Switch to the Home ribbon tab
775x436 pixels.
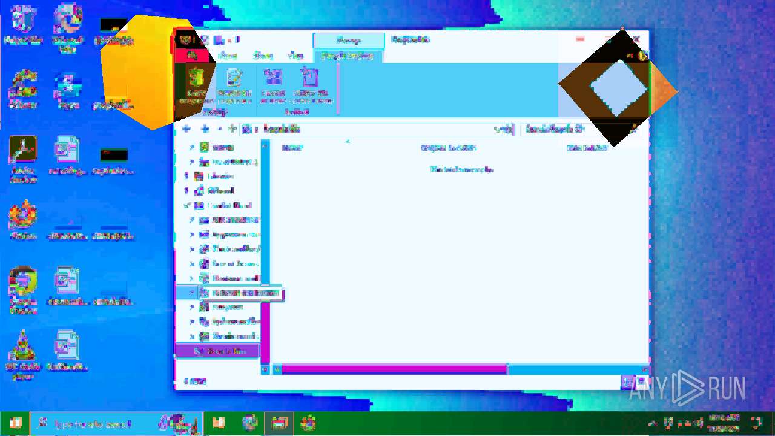(227, 56)
